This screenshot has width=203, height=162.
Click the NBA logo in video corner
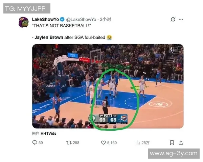(174, 50)
